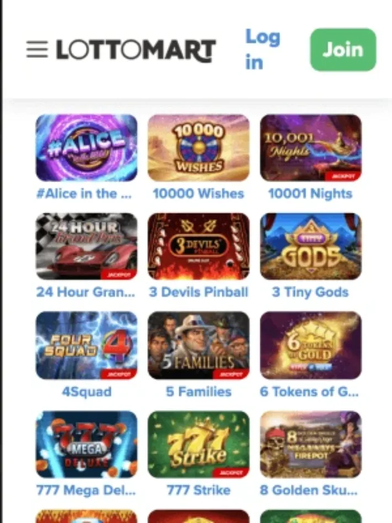Image resolution: width=392 pixels, height=523 pixels.
Task: Launch the 5 Families game image
Action: (198, 345)
